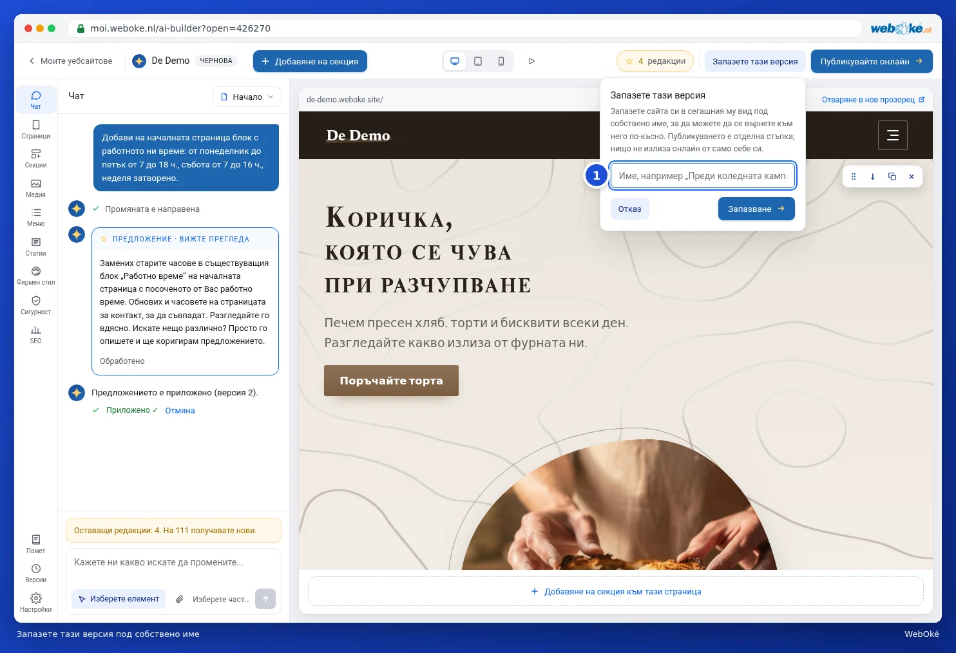Start the site preview play button
The width and height of the screenshot is (956, 653).
coord(531,61)
